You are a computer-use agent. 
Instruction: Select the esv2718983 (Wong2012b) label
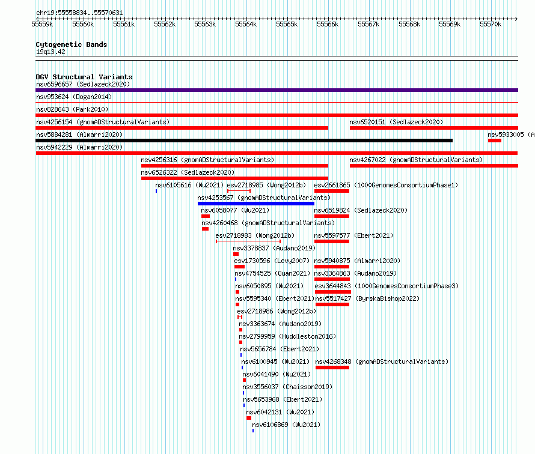pyautogui.click(x=255, y=235)
